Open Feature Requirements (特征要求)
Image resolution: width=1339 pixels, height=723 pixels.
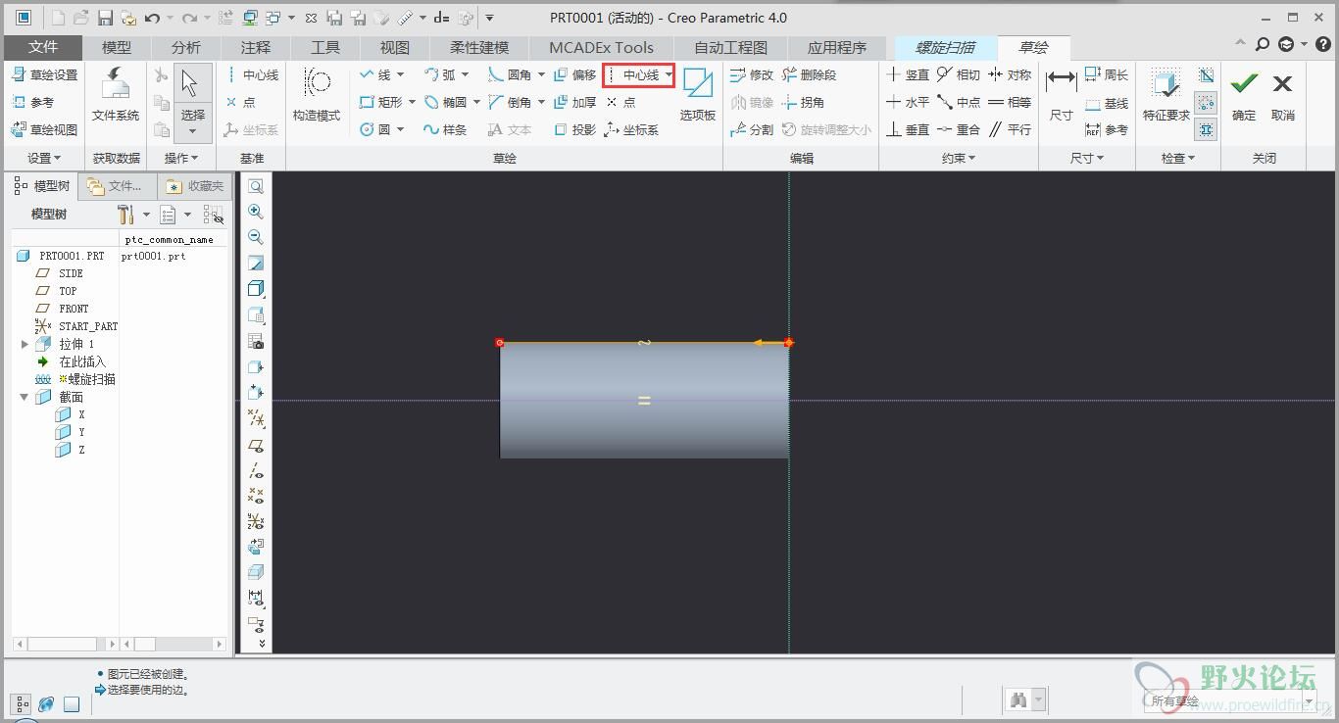coord(1165,95)
